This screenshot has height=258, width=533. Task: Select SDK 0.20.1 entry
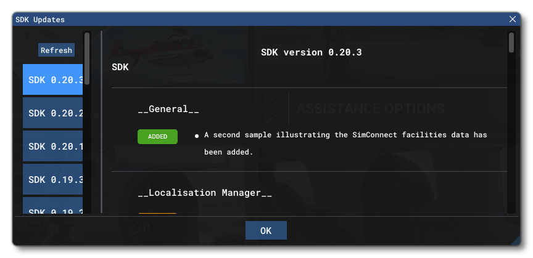click(x=52, y=147)
